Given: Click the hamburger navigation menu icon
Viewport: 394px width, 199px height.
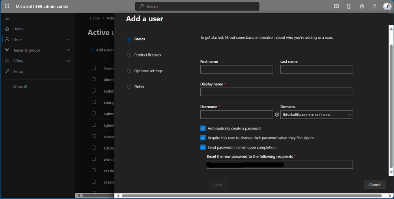Looking at the screenshot, I should 7,18.
